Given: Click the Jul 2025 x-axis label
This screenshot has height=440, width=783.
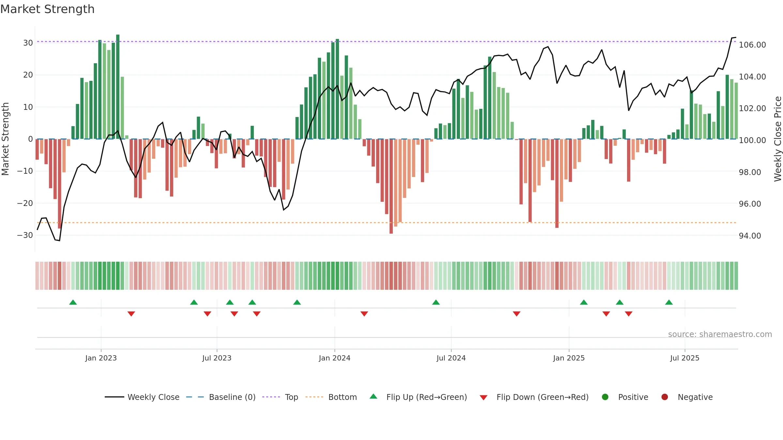Looking at the screenshot, I should [x=684, y=358].
